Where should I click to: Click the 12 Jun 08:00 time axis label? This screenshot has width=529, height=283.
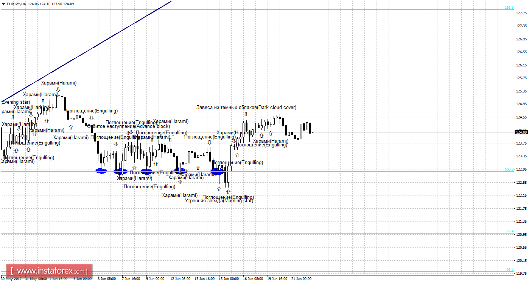click(x=180, y=279)
